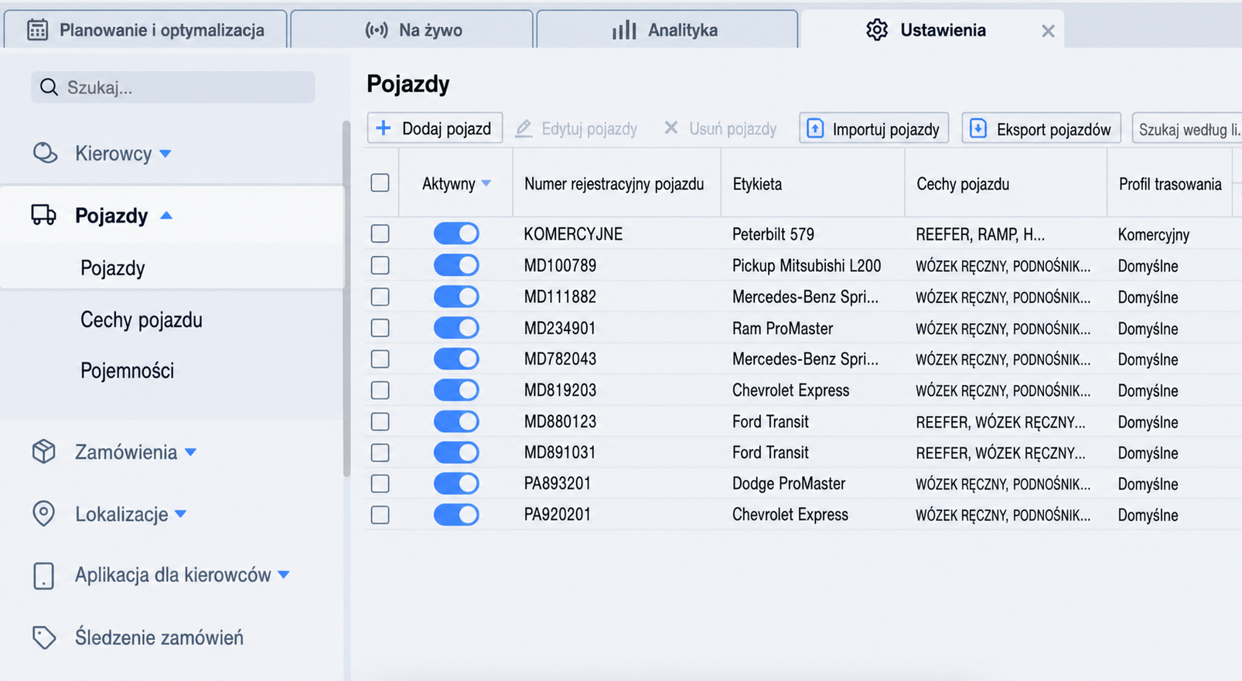Click the box icon beside Zamówienia
1242x681 pixels.
[x=43, y=451]
